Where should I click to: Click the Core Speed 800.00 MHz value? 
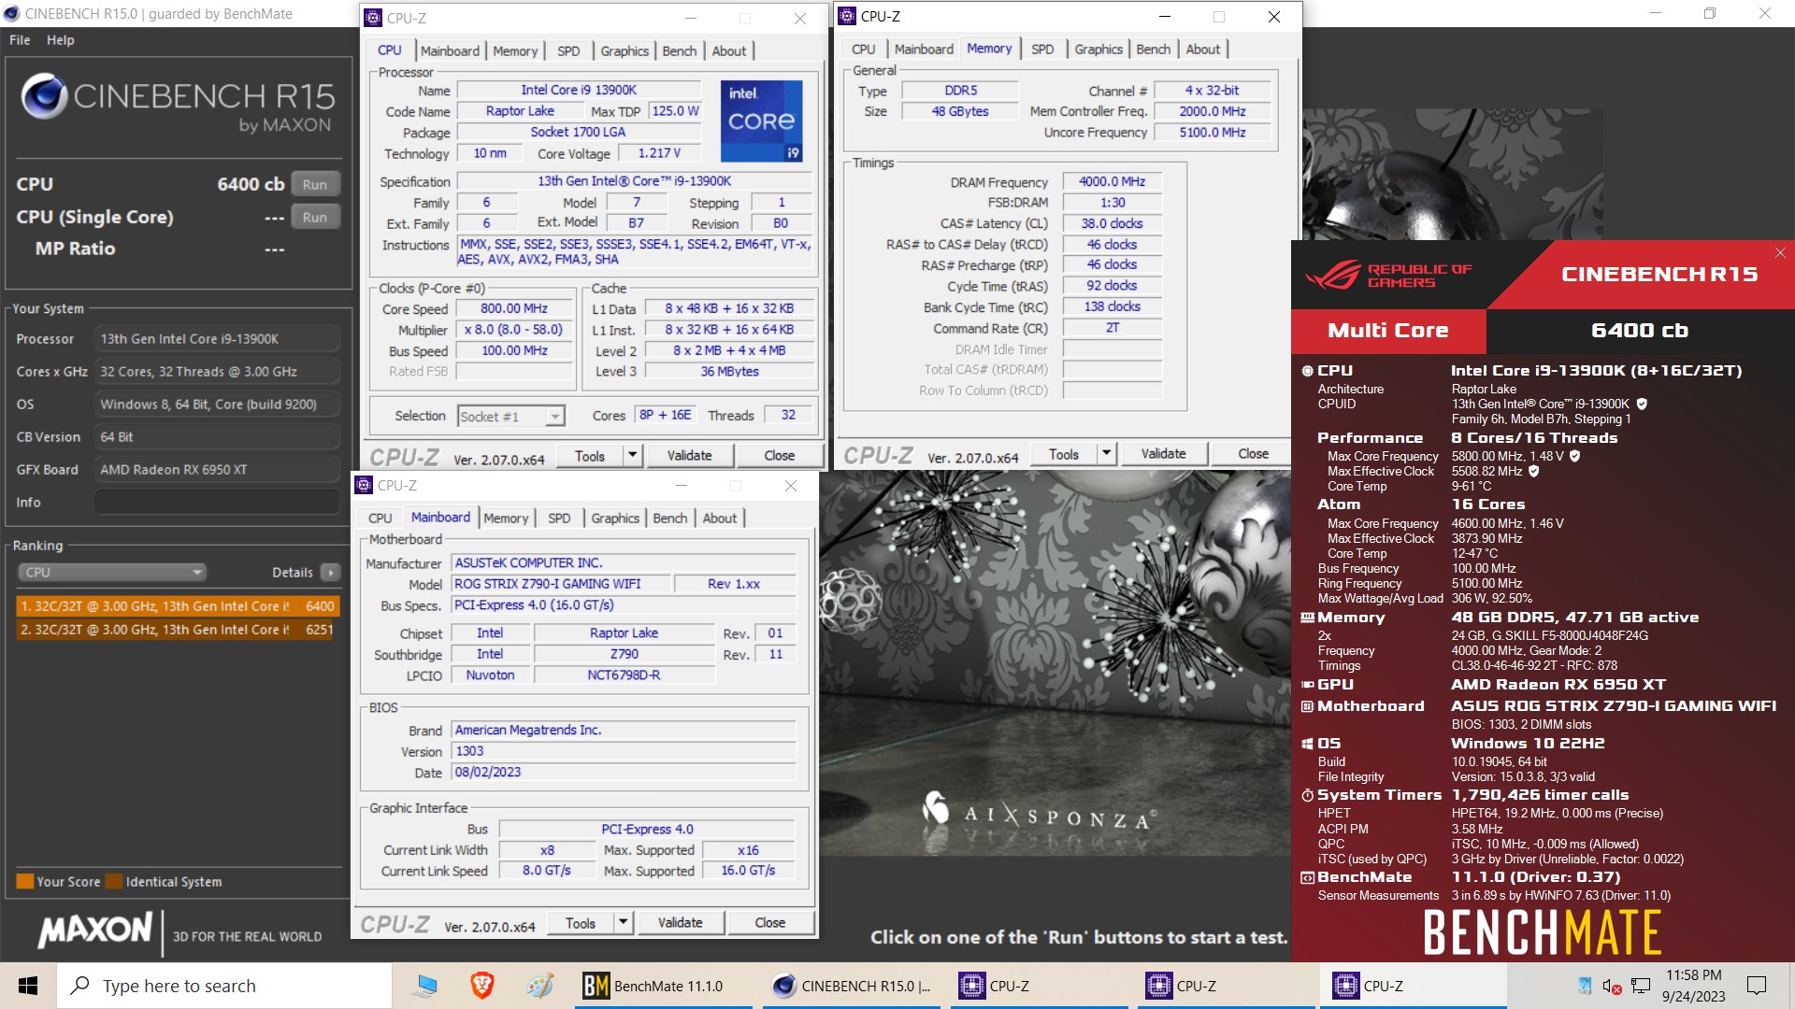514,308
